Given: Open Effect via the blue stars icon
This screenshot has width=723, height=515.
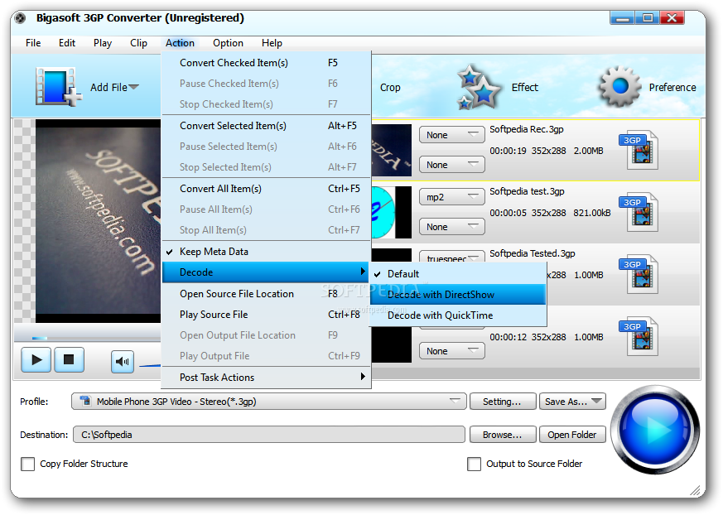Looking at the screenshot, I should point(479,87).
